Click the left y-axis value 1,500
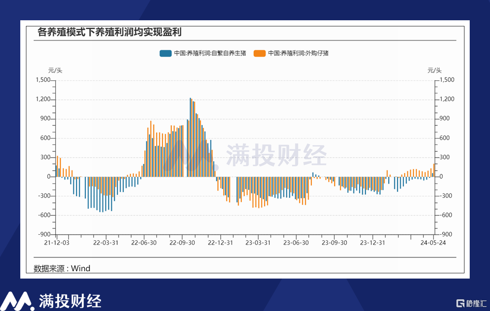490x311 pixels. point(43,80)
